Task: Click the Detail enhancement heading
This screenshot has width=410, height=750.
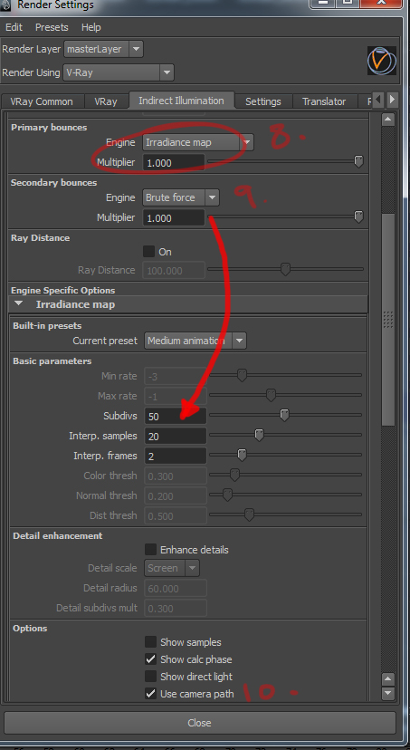Action: [57, 535]
